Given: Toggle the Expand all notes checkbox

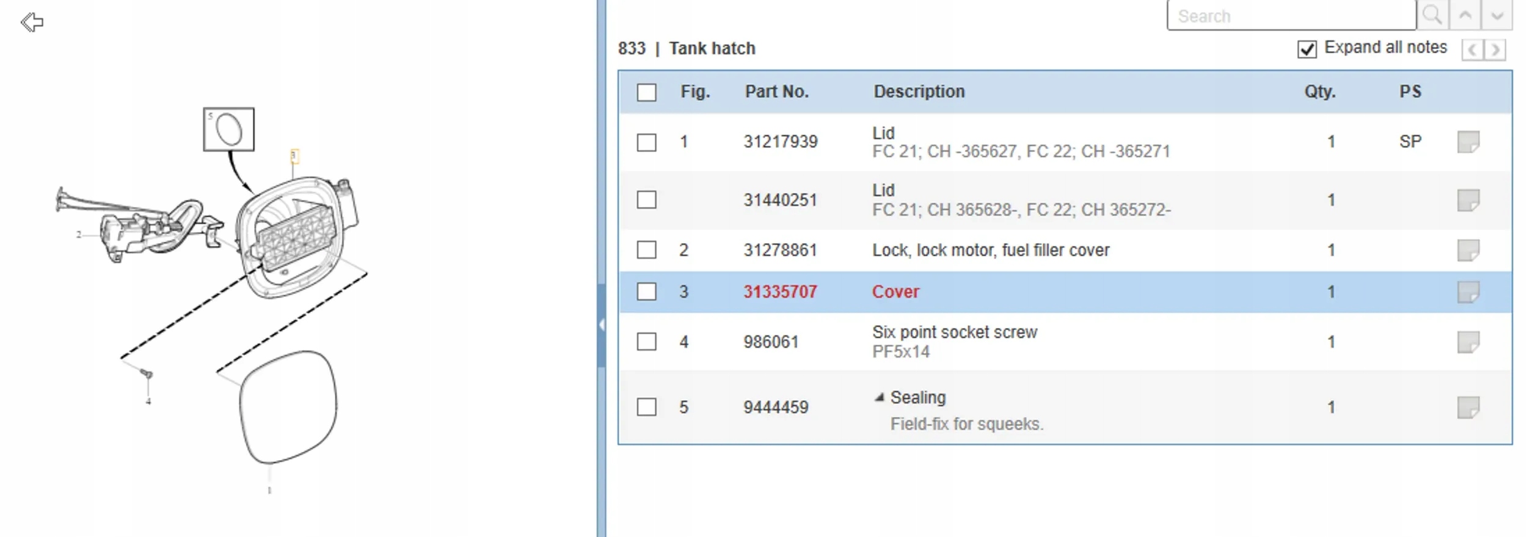Looking at the screenshot, I should point(1307,49).
